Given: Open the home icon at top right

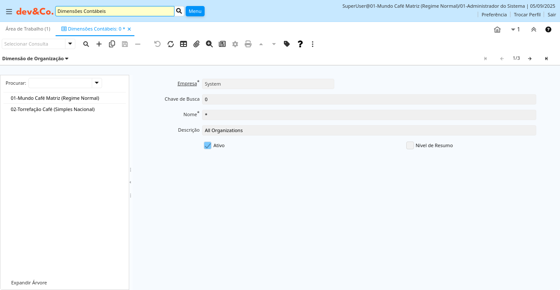Looking at the screenshot, I should (497, 29).
